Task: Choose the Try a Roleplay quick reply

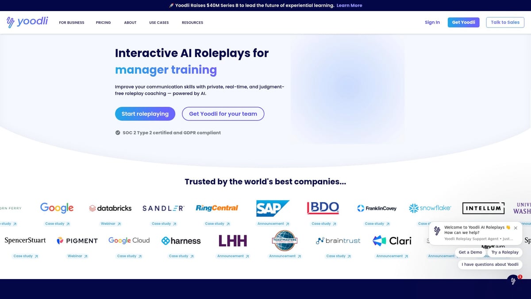Action: (x=505, y=252)
